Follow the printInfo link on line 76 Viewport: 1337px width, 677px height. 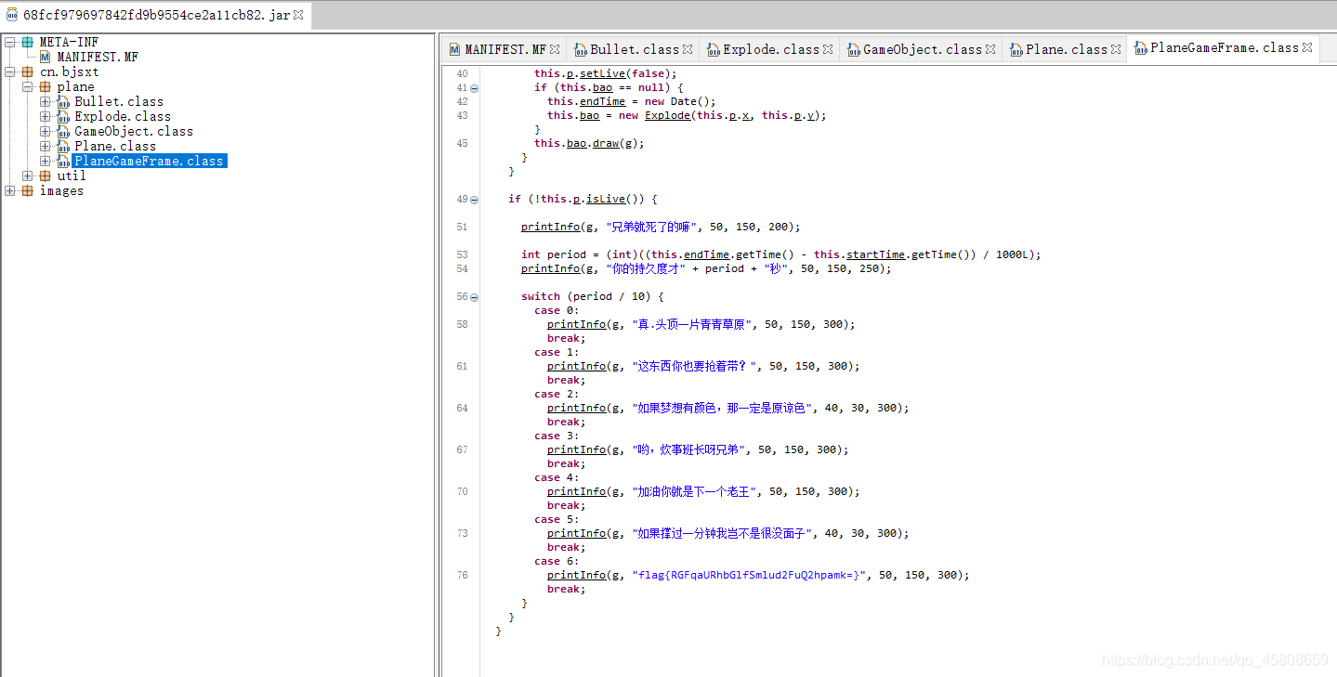click(576, 575)
